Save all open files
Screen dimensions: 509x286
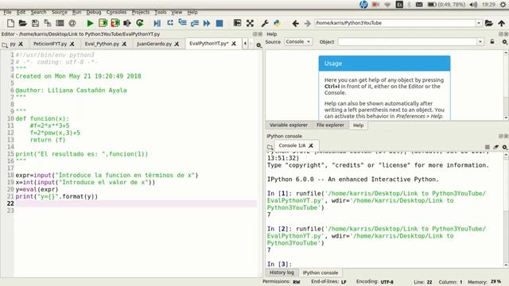(x=48, y=23)
